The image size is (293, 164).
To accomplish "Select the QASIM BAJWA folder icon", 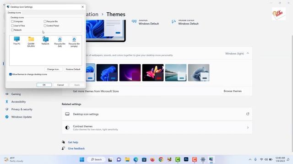I will click(31, 41).
